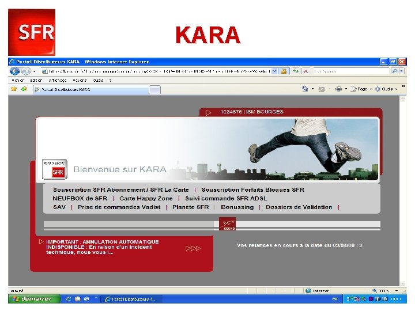Open the Favoris menu
Viewport: 415px width, 311px height.
coord(80,80)
